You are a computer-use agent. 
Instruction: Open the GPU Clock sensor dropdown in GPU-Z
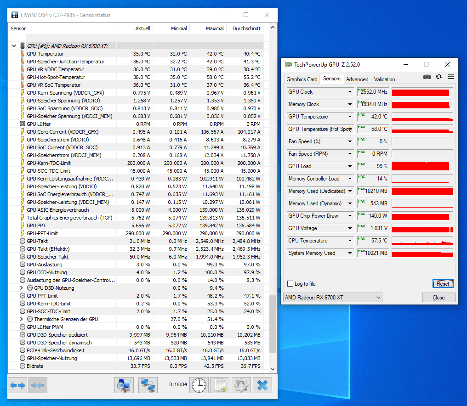pos(350,92)
